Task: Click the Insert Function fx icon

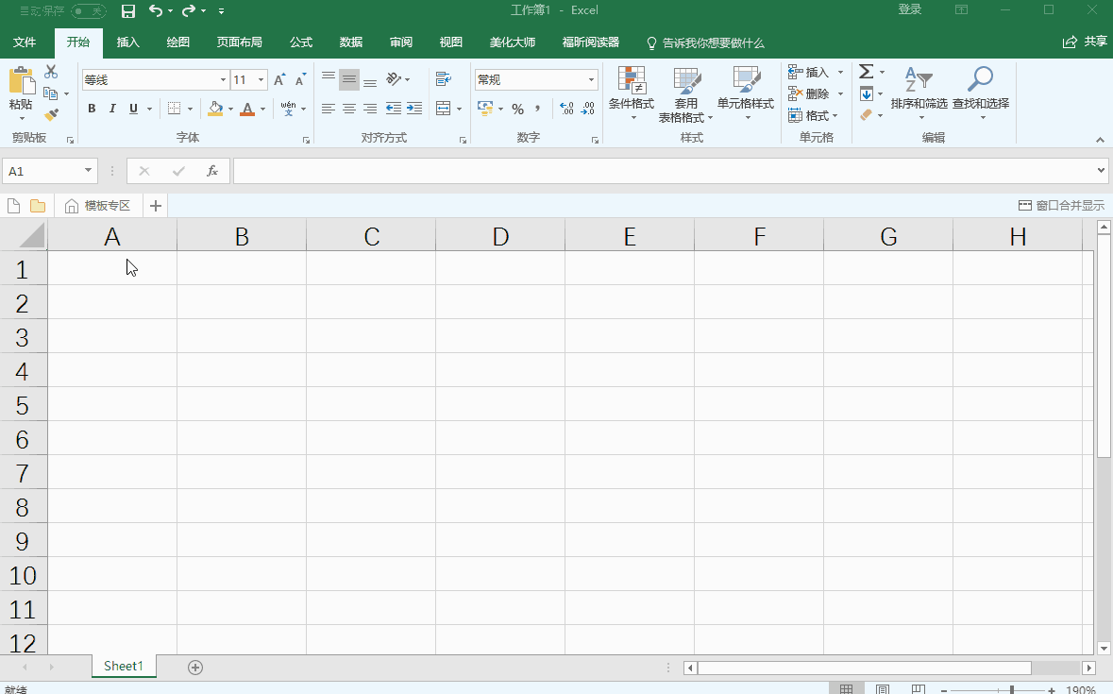Action: 212,171
